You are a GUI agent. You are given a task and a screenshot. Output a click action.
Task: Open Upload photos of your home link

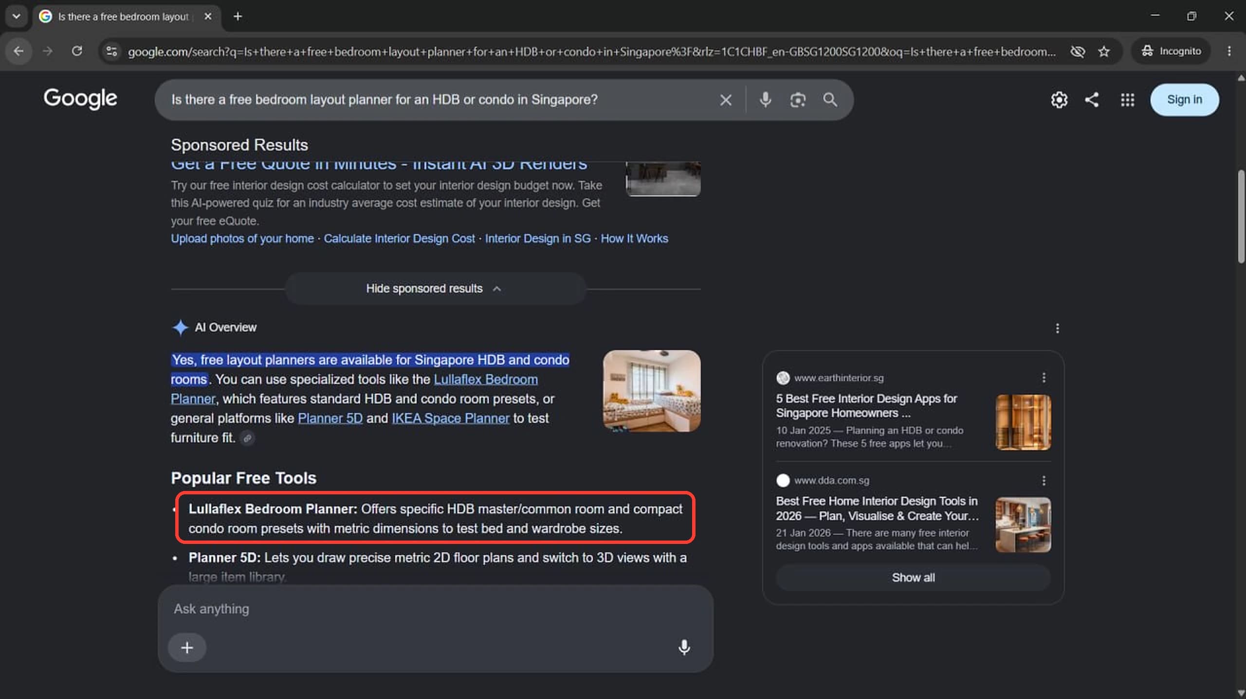click(x=242, y=239)
